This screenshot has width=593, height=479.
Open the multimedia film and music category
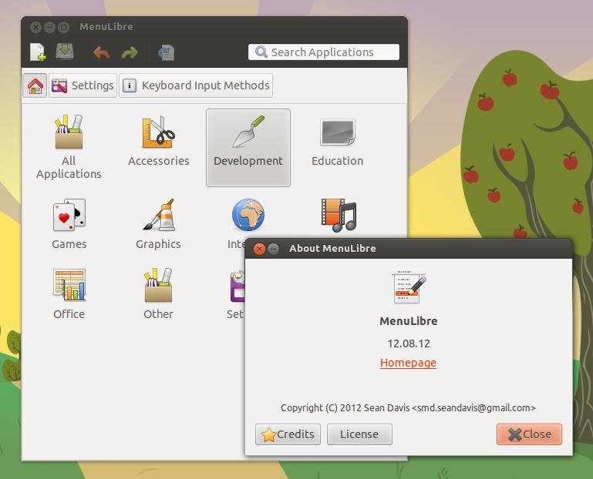pos(339,216)
